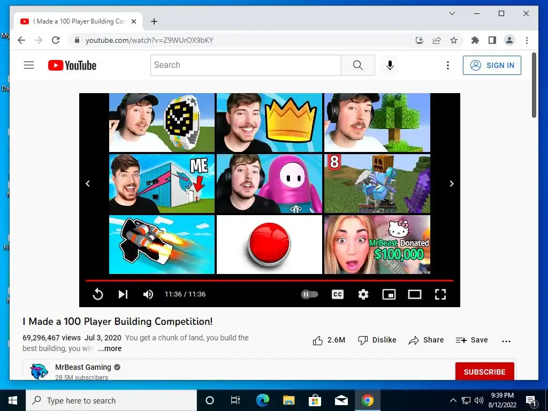Replay the video with the replay icon

pos(98,294)
